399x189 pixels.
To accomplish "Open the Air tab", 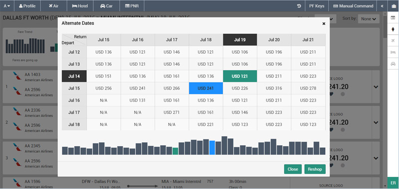I will point(53,6).
